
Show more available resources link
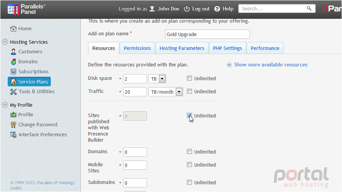pyautogui.click(x=271, y=65)
